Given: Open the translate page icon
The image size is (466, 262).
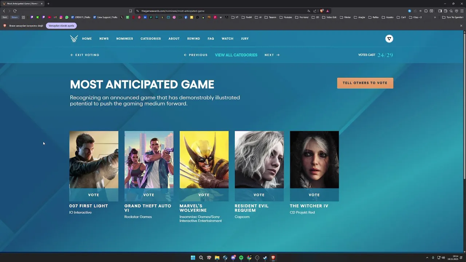Looking at the screenshot, I should pos(309,11).
